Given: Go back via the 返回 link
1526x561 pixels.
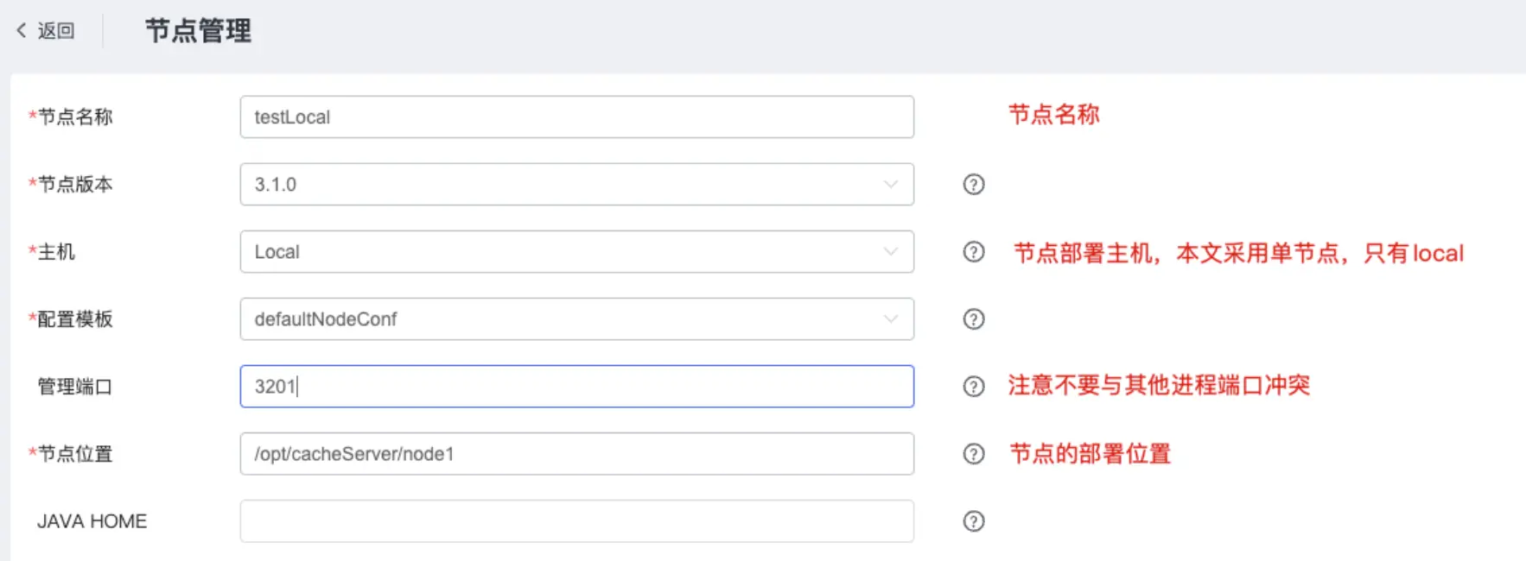Looking at the screenshot, I should click(x=56, y=31).
